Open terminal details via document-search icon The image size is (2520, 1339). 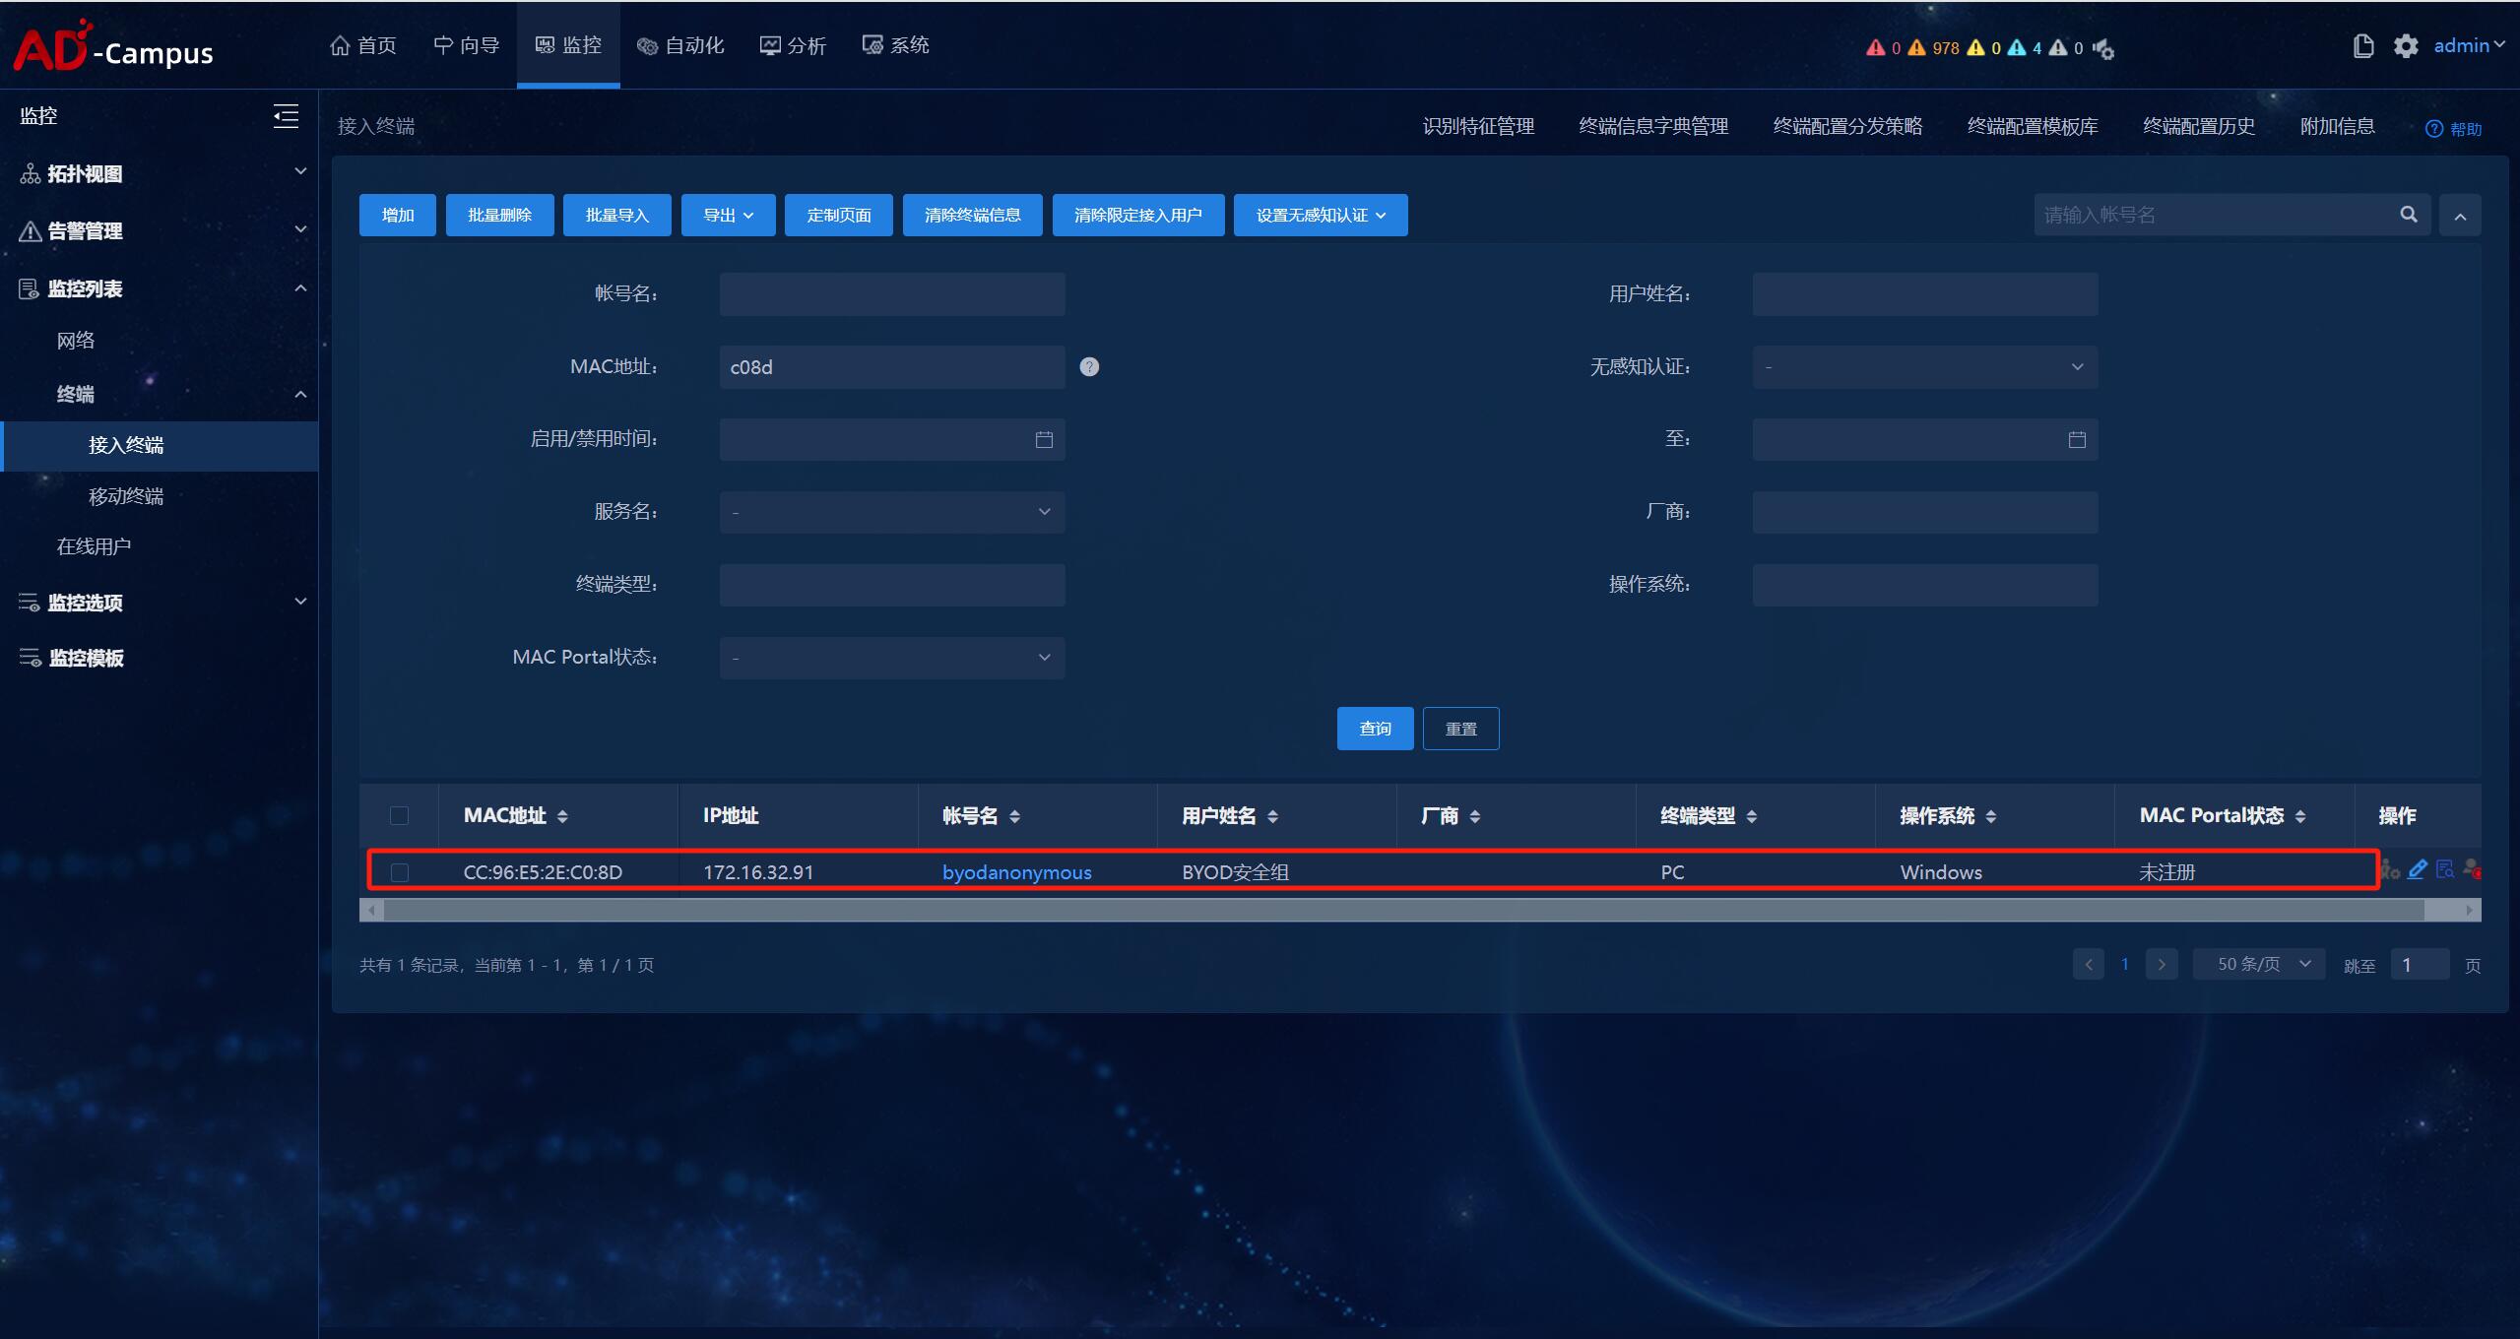pos(2444,869)
